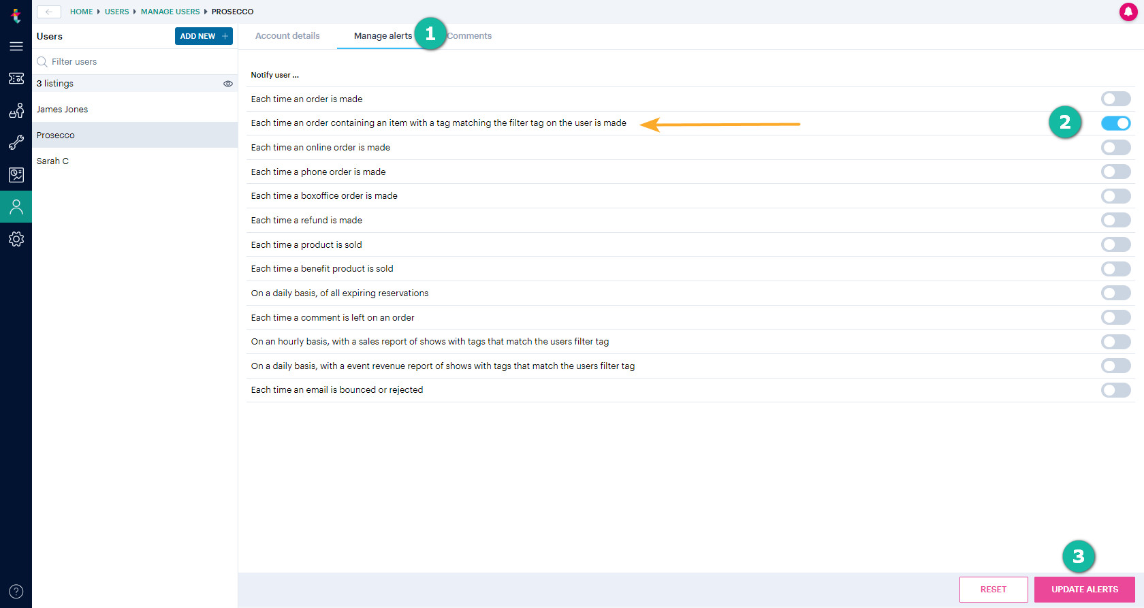Enable 'Each time a boxoffice order is made'
This screenshot has height=608, width=1144.
tap(1115, 196)
